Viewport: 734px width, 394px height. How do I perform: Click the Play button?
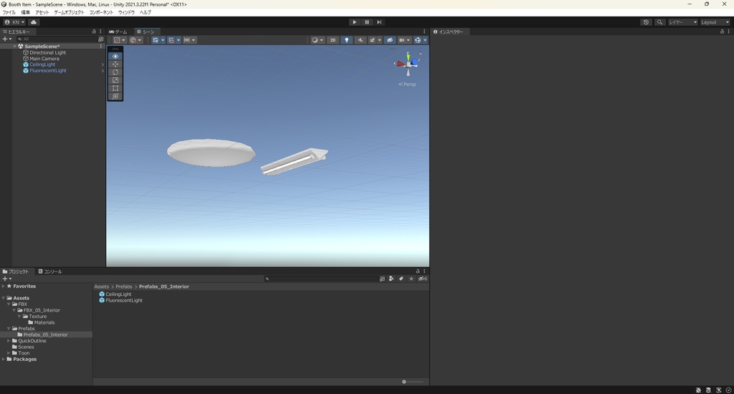(x=354, y=22)
